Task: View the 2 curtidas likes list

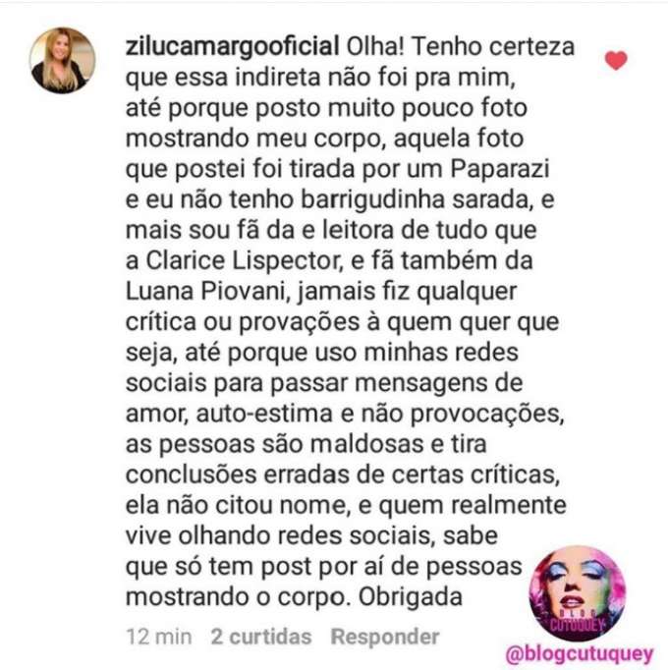Action: (x=261, y=637)
